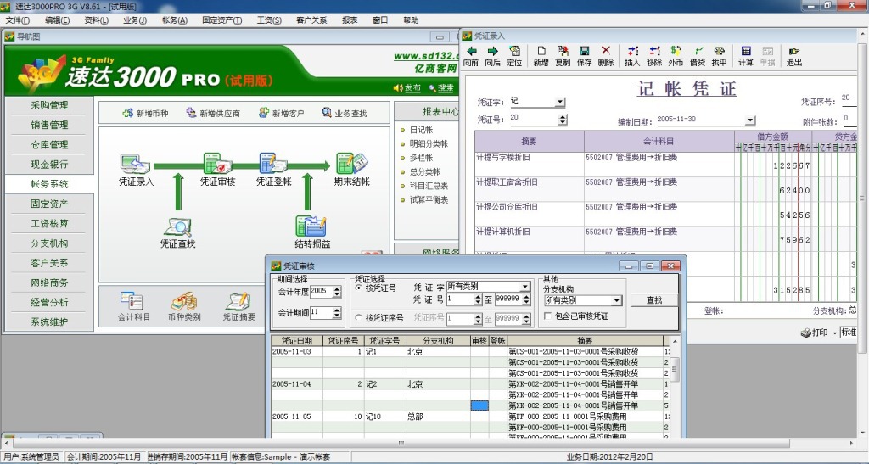Copy voucher using 复制 icon
This screenshot has height=464, width=869.
pyautogui.click(x=563, y=56)
